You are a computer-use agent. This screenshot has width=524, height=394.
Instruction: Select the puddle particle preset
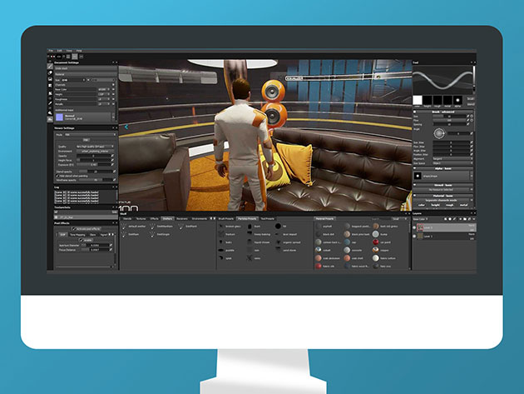coord(226,250)
